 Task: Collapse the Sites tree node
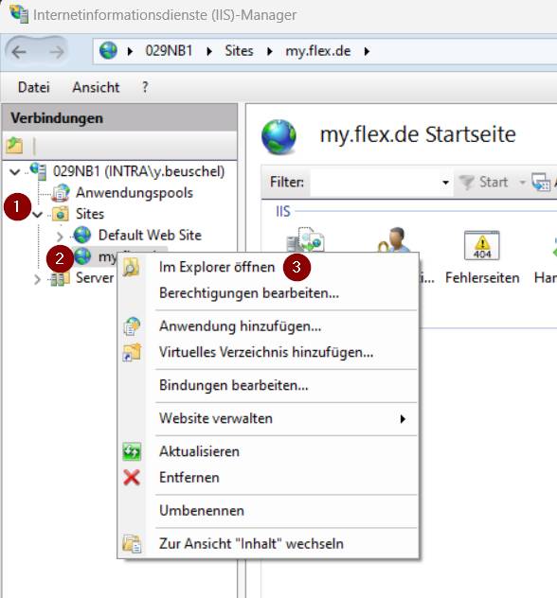(38, 215)
